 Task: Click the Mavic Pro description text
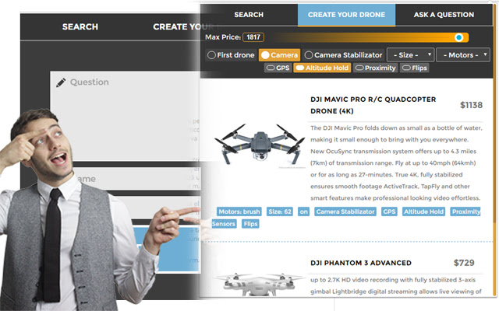[x=396, y=163]
